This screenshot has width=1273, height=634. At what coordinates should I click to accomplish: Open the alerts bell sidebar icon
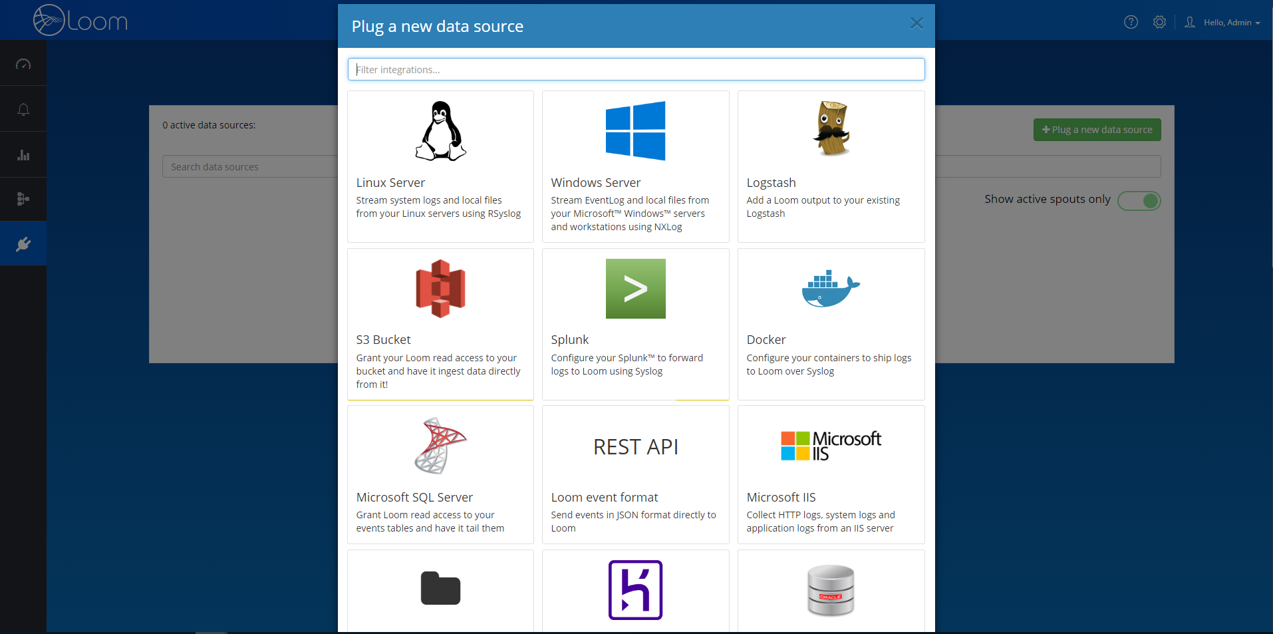coord(23,109)
